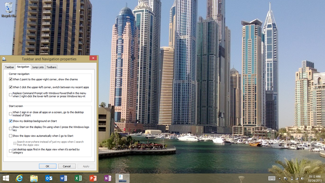
Task: Open Outlook from the taskbar
Action: (x=49, y=178)
